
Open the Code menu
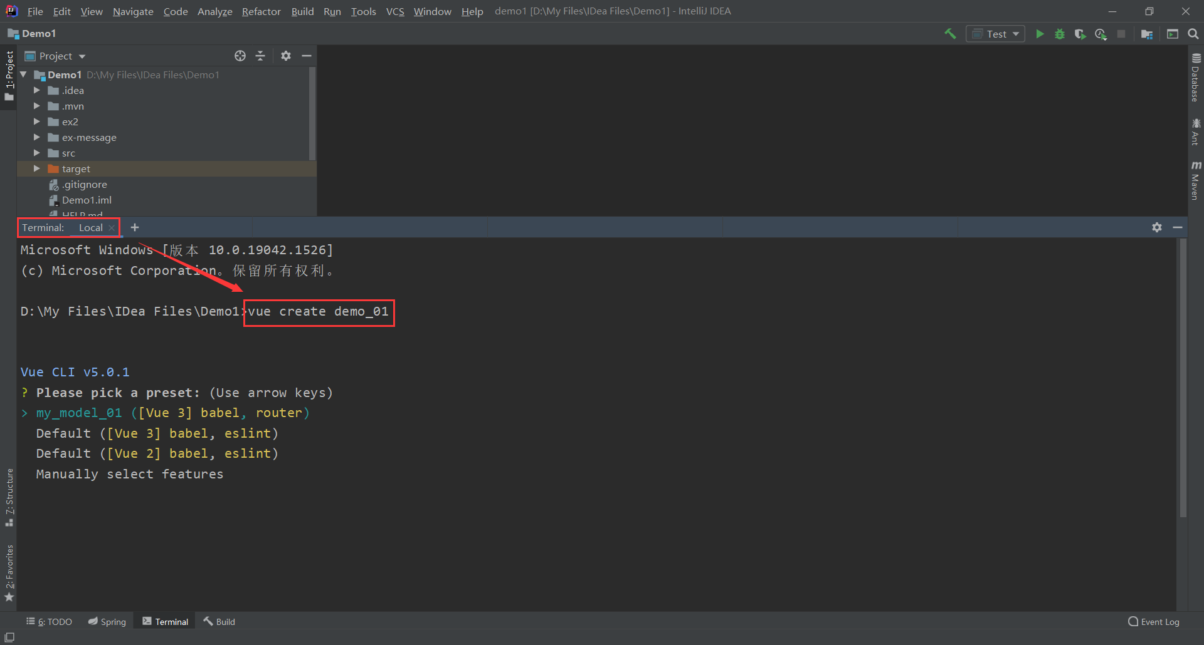point(176,11)
